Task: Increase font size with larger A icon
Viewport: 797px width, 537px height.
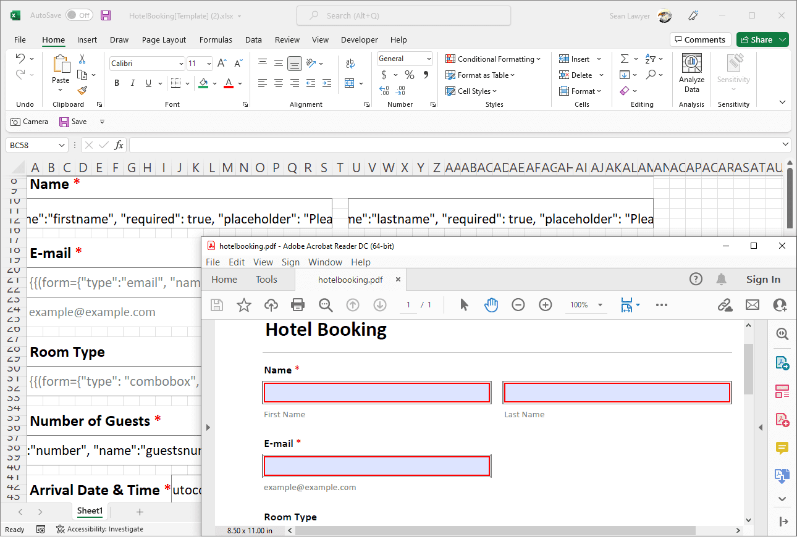Action: point(222,63)
